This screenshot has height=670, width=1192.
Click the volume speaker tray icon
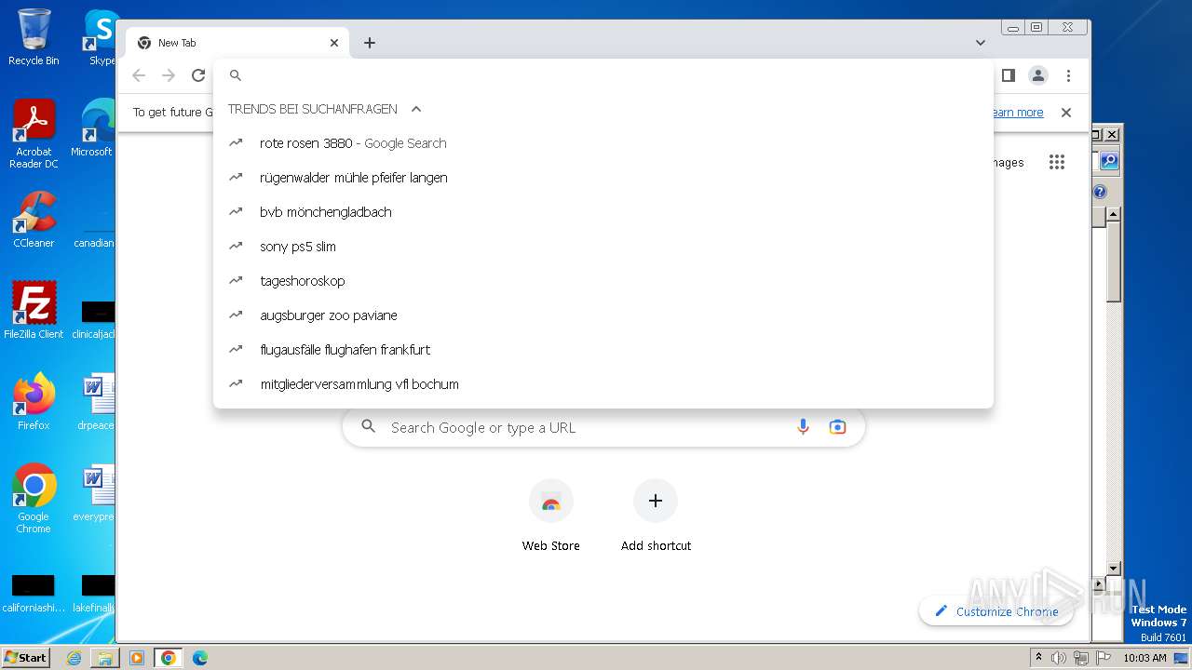pyautogui.click(x=1059, y=658)
